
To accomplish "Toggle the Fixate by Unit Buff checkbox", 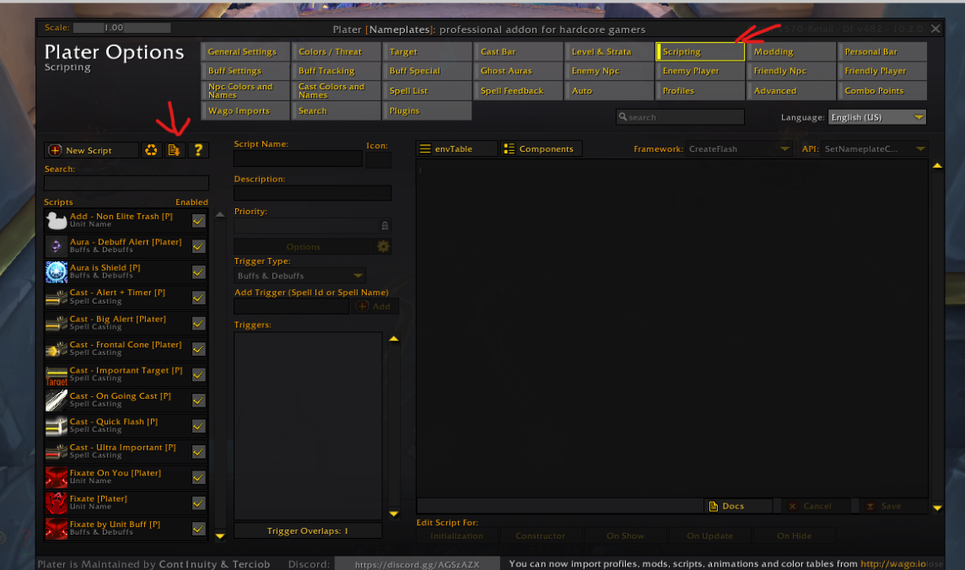I will [x=198, y=529].
